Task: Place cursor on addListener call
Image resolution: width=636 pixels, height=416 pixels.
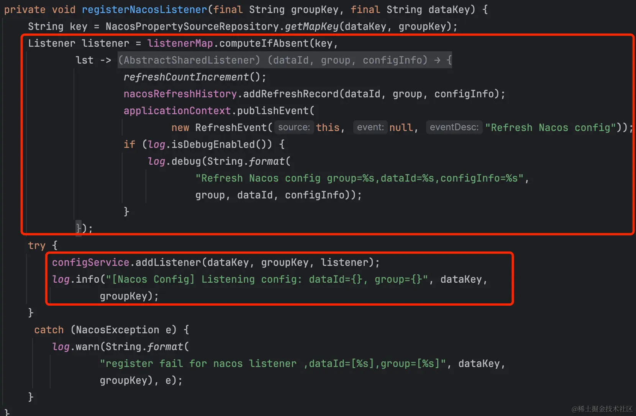Action: click(168, 262)
